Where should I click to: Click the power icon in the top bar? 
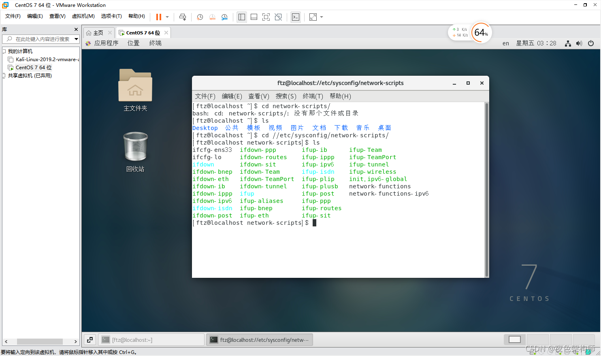(x=591, y=43)
